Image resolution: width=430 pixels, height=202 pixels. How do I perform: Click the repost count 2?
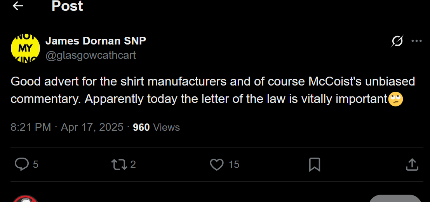click(x=133, y=164)
